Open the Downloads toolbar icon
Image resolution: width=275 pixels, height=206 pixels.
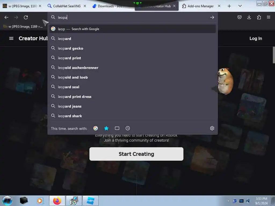pyautogui.click(x=249, y=17)
